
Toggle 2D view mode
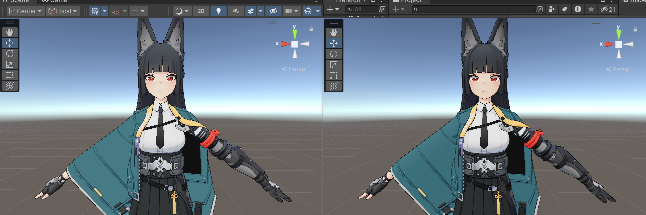coord(201,11)
